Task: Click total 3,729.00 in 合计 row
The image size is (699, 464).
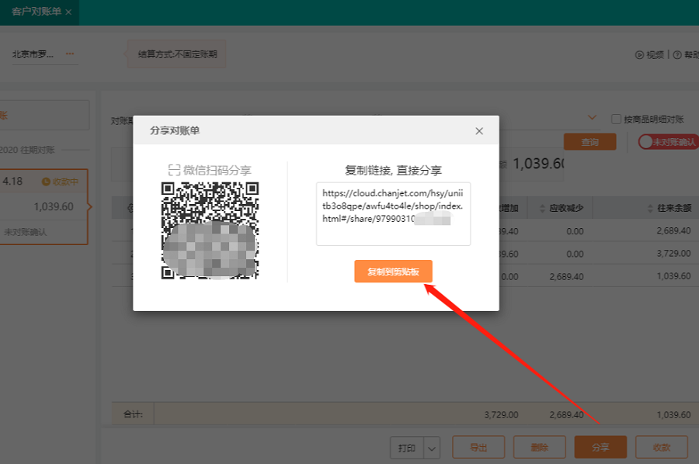Action: 501,414
